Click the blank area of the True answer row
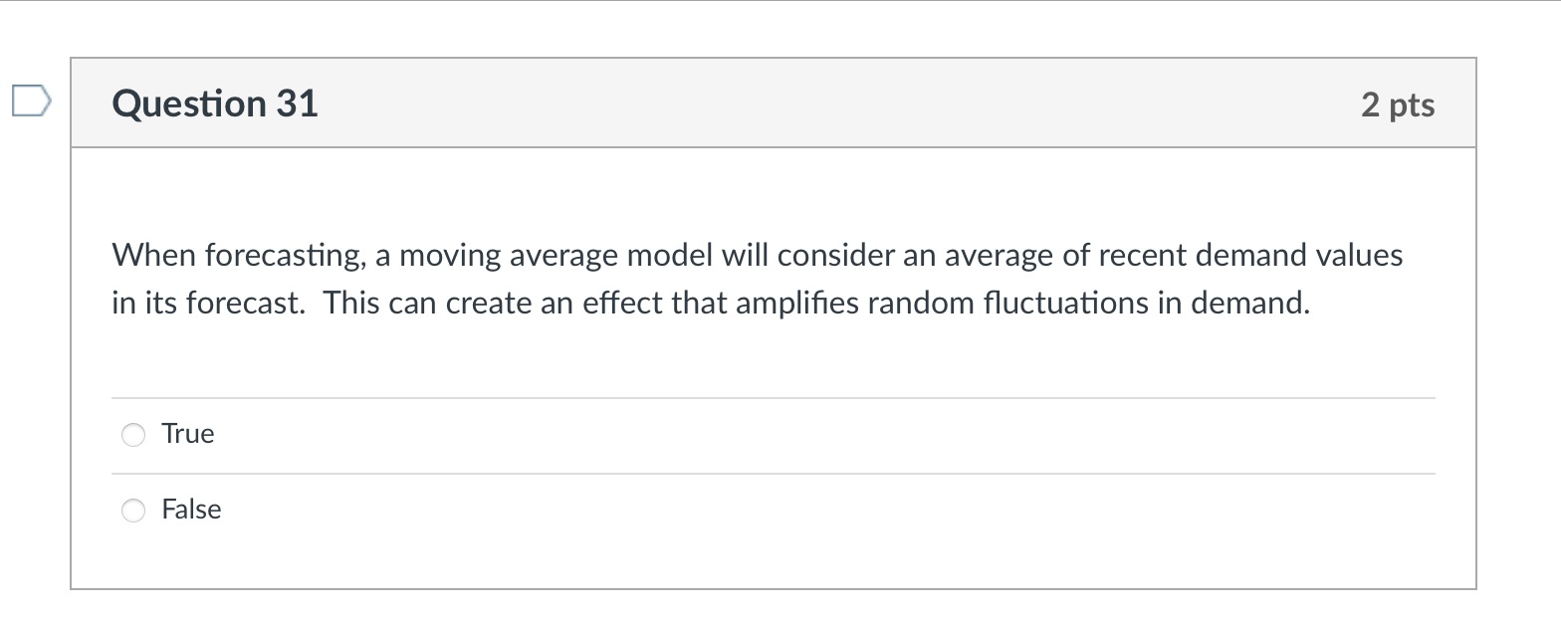This screenshot has height=623, width=1561. (796, 435)
